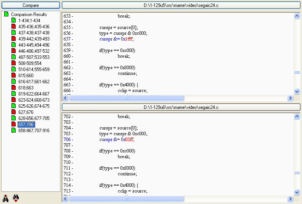The width and height of the screenshot is (302, 204).
Task: Click the 1-129u6 segaic24.c file path bar
Action: tap(181, 107)
